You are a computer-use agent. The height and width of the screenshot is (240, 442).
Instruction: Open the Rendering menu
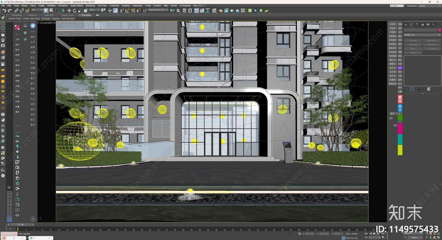[90, 6]
